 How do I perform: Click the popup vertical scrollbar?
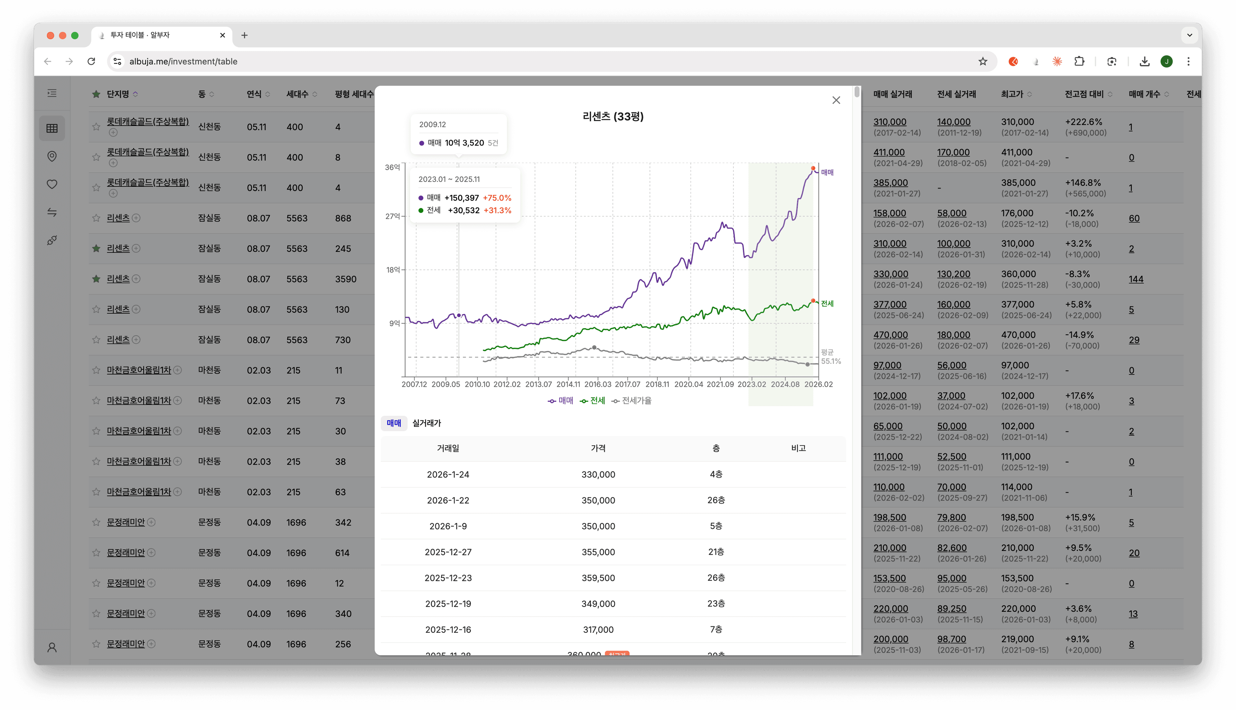click(857, 92)
